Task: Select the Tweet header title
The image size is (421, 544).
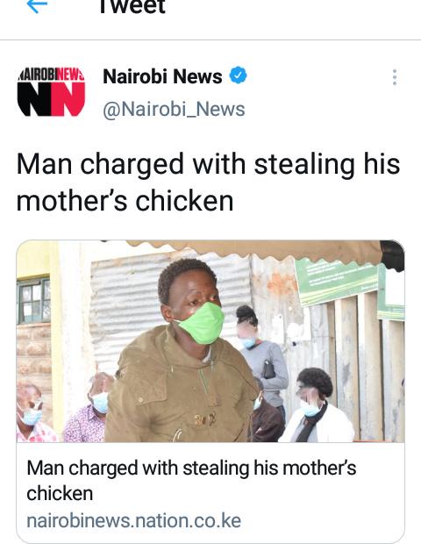Action: 132,7
